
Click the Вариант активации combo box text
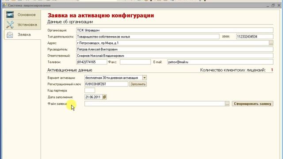click(113, 78)
